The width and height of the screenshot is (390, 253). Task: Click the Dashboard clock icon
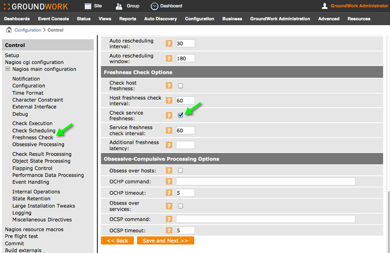tap(154, 6)
